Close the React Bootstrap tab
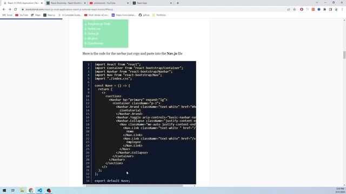Image resolution: width=346 pixels, height=194 pixels. pyautogui.click(x=85, y=3)
